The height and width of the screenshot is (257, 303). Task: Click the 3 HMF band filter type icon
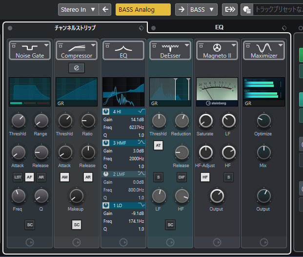coord(141,143)
